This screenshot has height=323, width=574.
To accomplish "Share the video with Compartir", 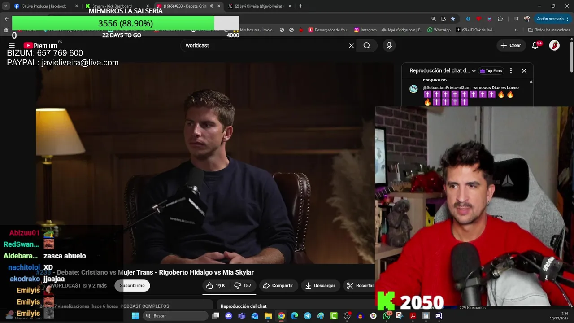I will coord(278,285).
